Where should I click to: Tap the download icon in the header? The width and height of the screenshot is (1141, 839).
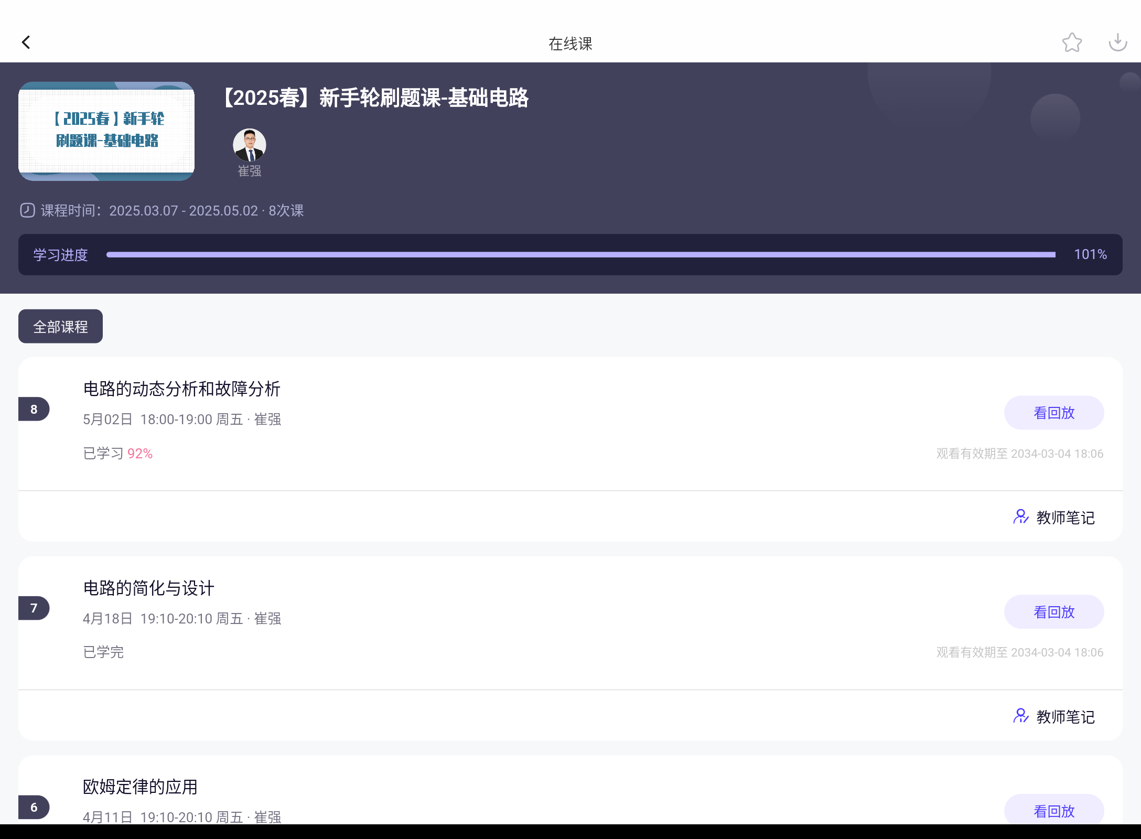[x=1117, y=42]
